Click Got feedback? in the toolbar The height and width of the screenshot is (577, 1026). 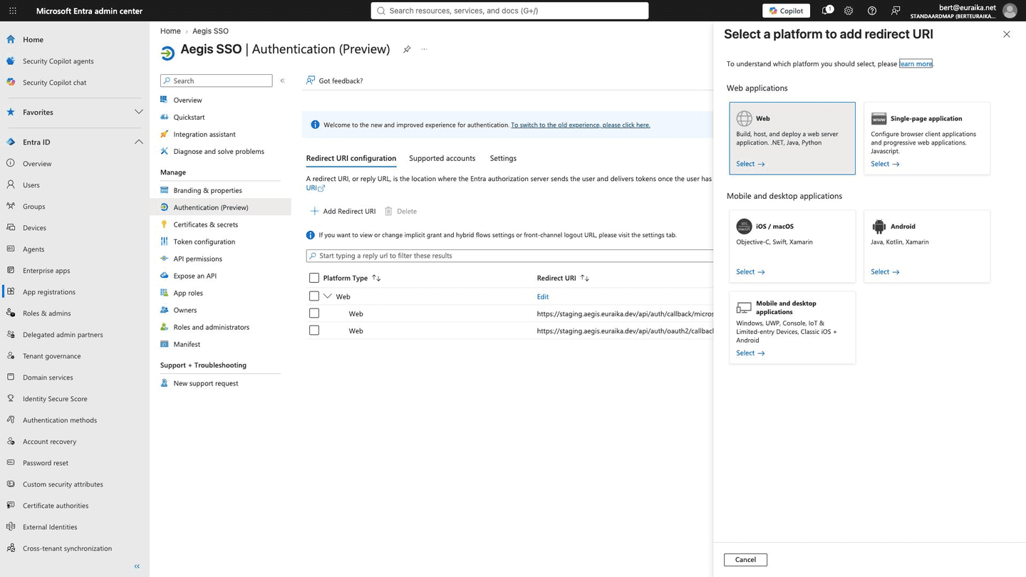[x=334, y=80]
